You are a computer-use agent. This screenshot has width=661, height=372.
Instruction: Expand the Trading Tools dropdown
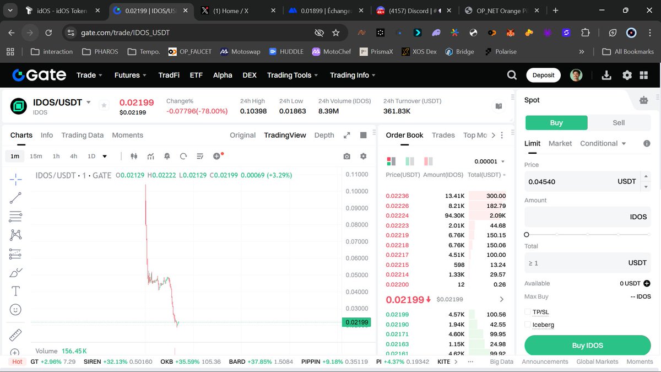coord(293,75)
